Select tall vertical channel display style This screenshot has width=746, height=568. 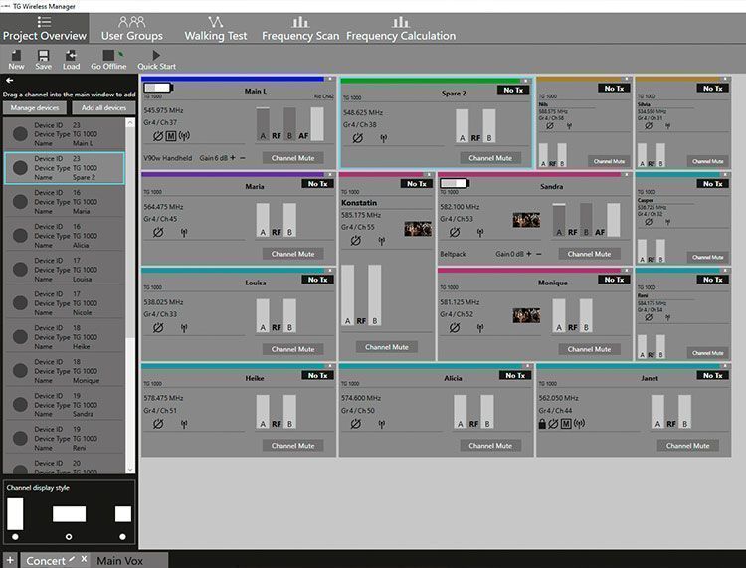(15, 536)
